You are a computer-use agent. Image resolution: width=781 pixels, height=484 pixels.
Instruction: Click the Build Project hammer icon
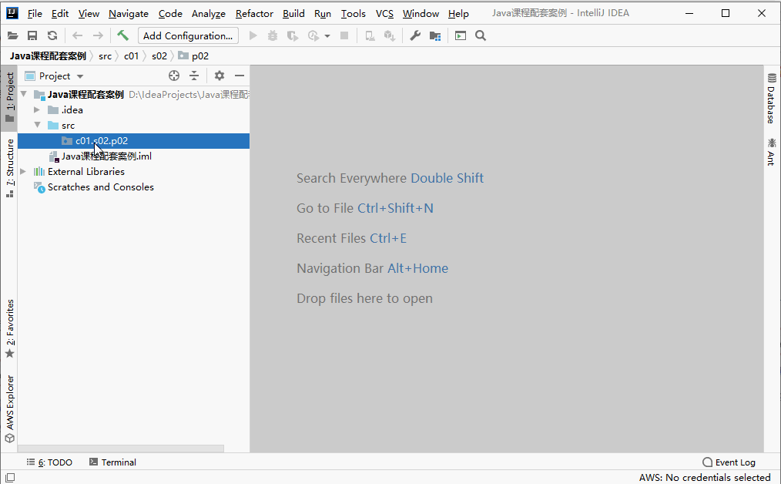[122, 35]
